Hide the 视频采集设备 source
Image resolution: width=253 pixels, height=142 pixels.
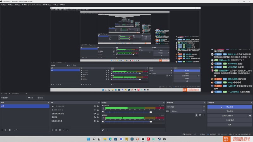click(95, 114)
